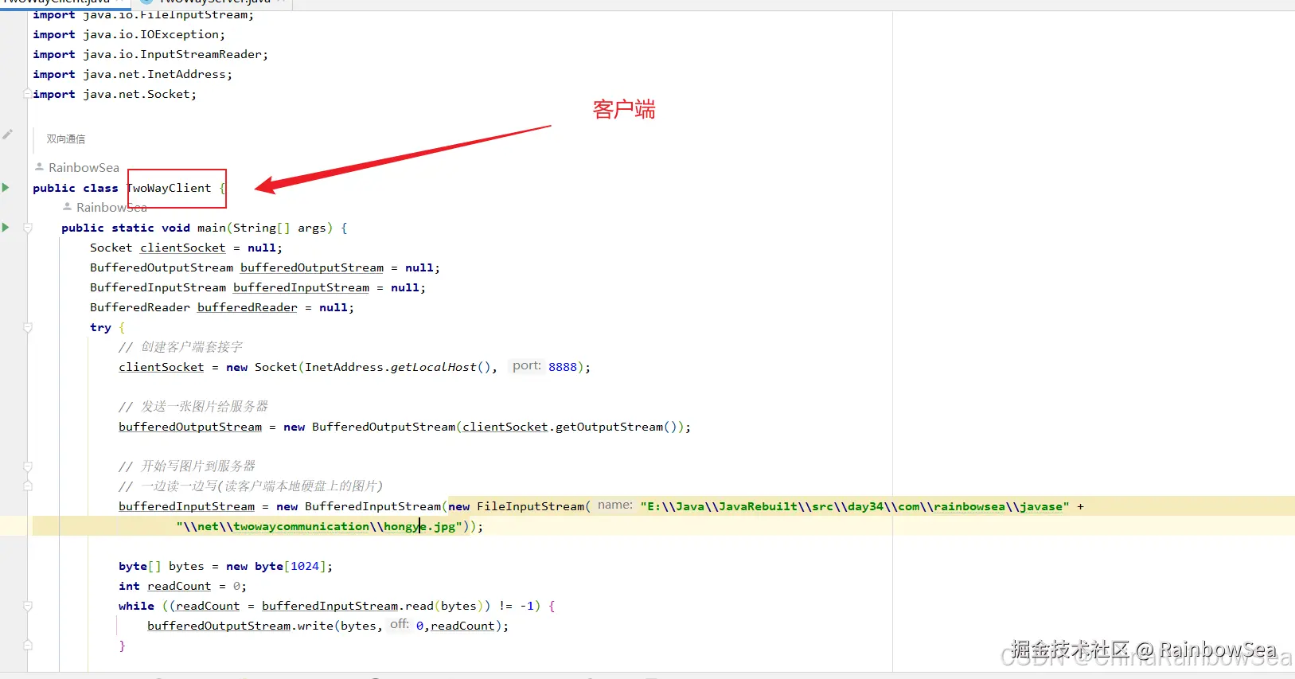Click 'String[] args' in the main signature

[279, 228]
